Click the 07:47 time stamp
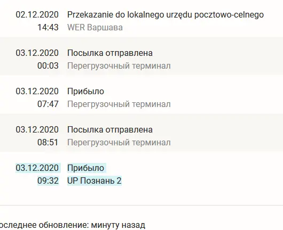Image resolution: width=283 pixels, height=230 pixels. click(x=48, y=104)
